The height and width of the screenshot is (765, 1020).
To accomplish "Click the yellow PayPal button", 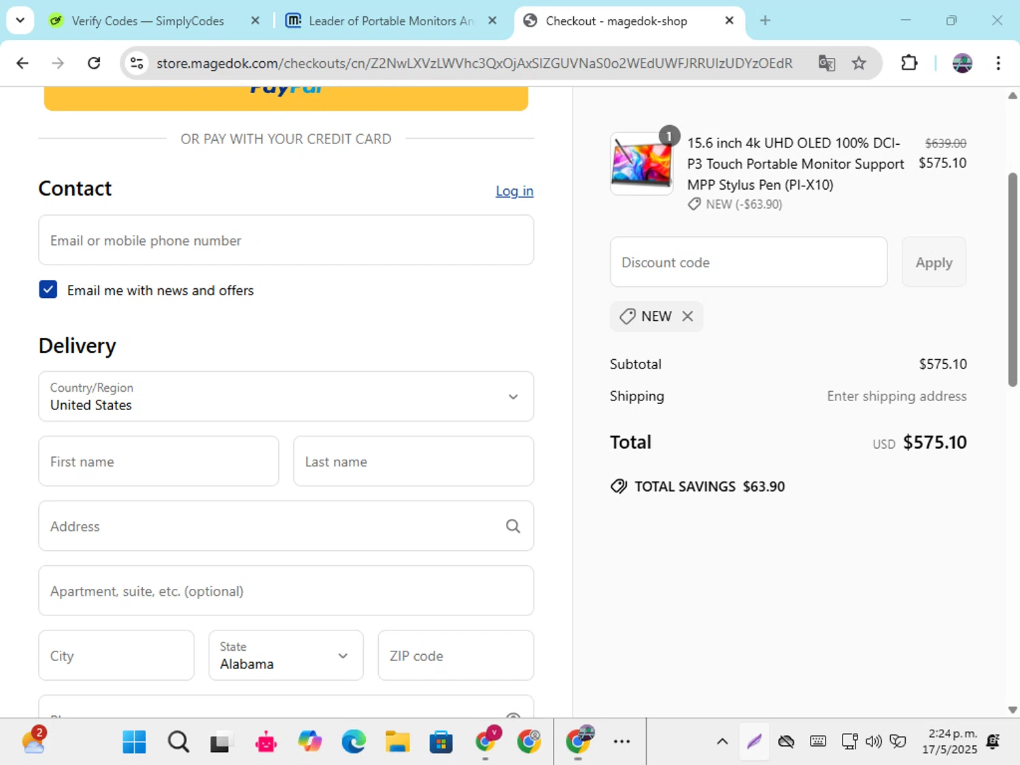I will tap(286, 98).
